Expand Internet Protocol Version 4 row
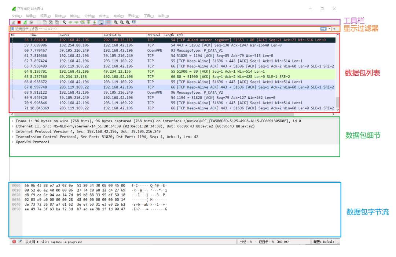This screenshot has height=257, width=396. click(x=12, y=131)
